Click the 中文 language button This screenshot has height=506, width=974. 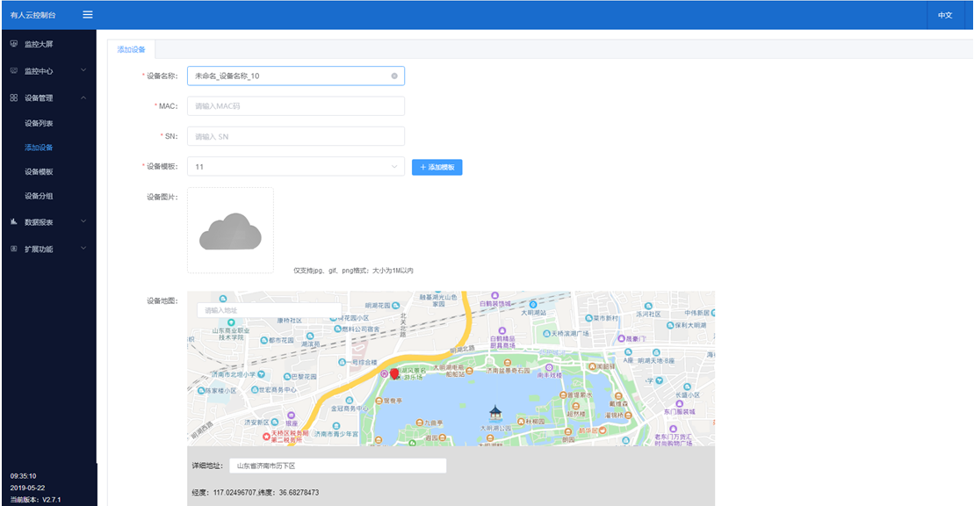coord(945,15)
